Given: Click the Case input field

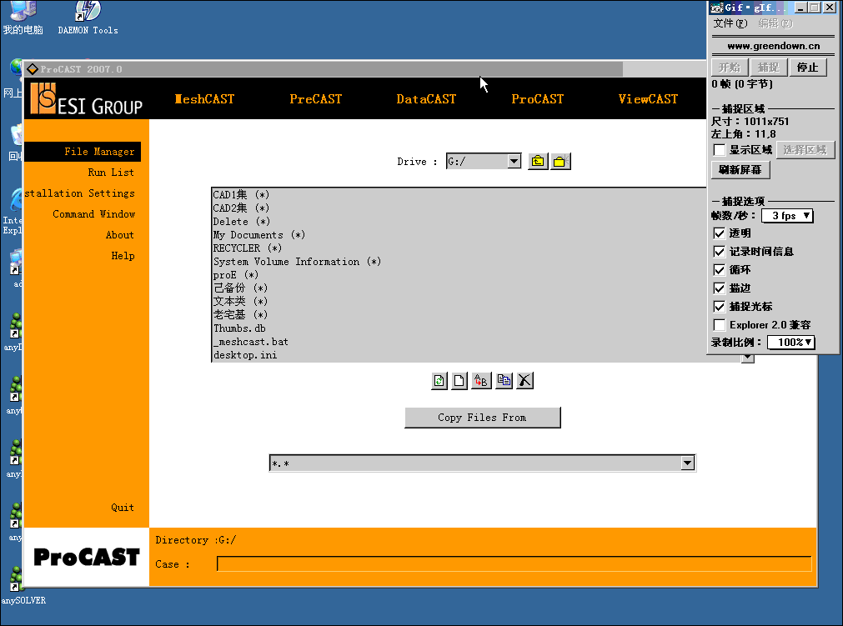Looking at the screenshot, I should (514, 563).
